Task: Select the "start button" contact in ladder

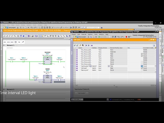Action: point(12,61)
